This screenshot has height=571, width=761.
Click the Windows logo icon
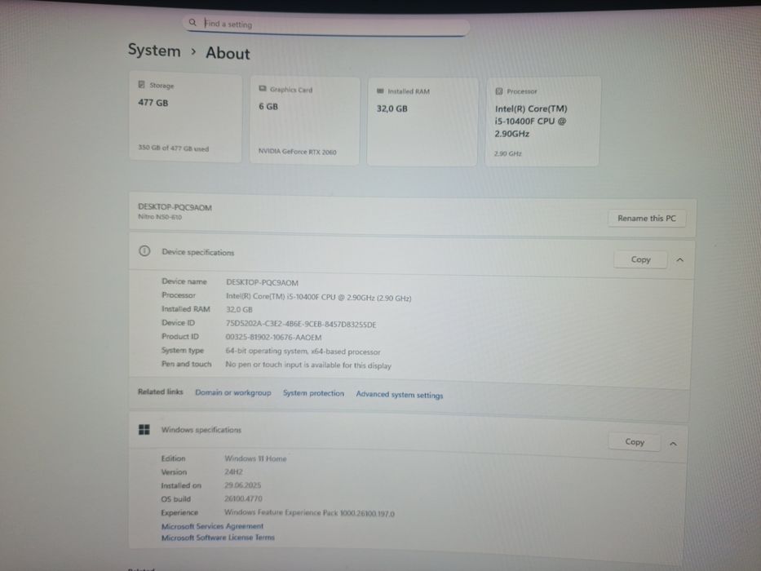[144, 429]
